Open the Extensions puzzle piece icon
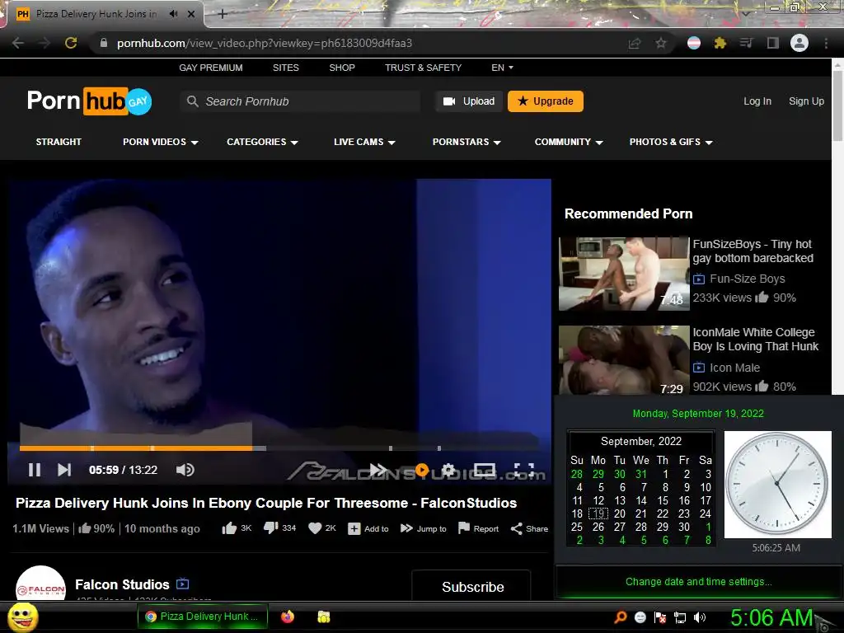The width and height of the screenshot is (844, 633). pos(720,43)
